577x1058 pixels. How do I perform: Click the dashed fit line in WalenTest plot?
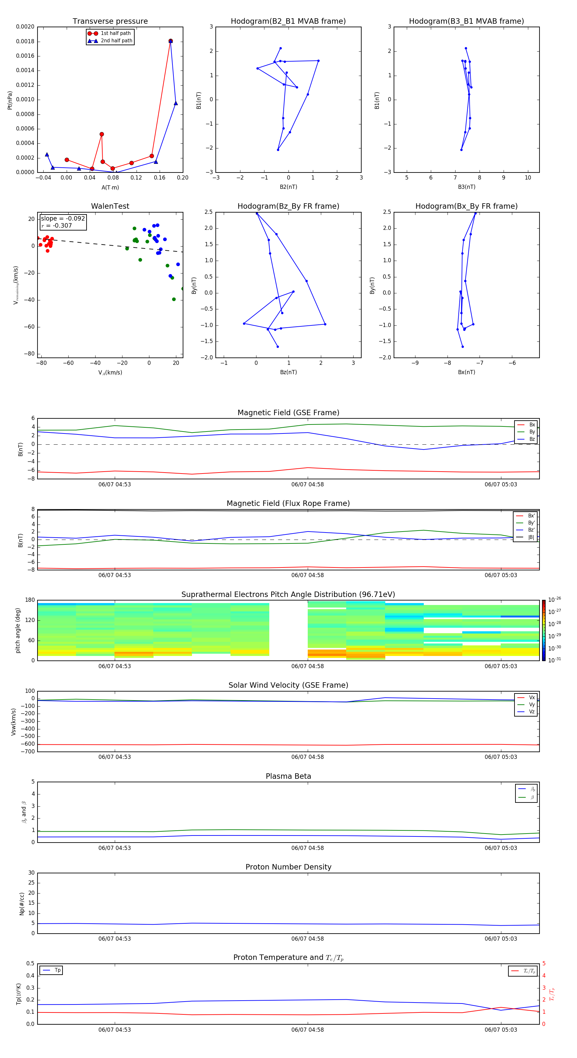point(110,245)
